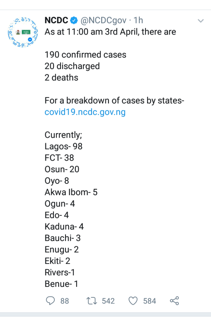211x318 pixels.
Task: Click the retweet arrows icon
Action: pos(92,301)
